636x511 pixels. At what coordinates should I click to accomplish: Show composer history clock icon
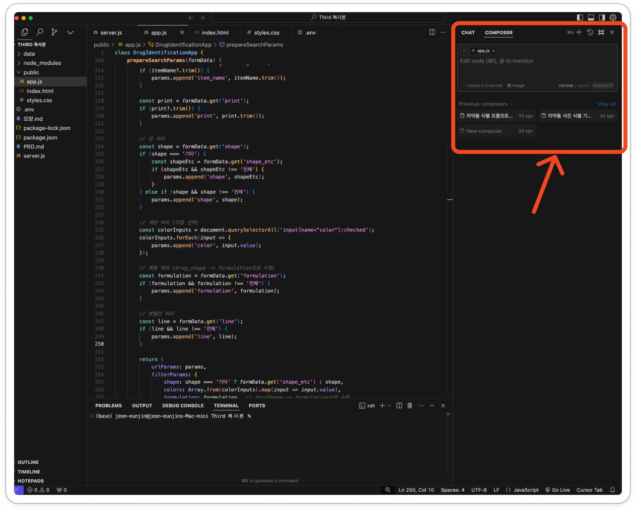coord(590,32)
